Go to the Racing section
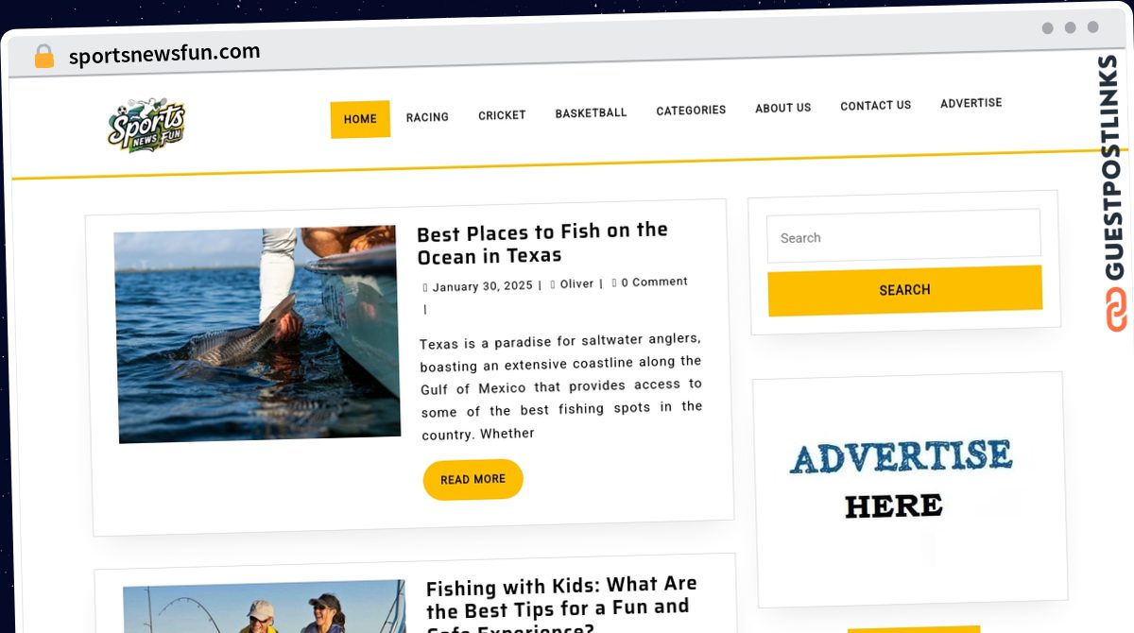Viewport: 1134px width, 633px height. (427, 117)
